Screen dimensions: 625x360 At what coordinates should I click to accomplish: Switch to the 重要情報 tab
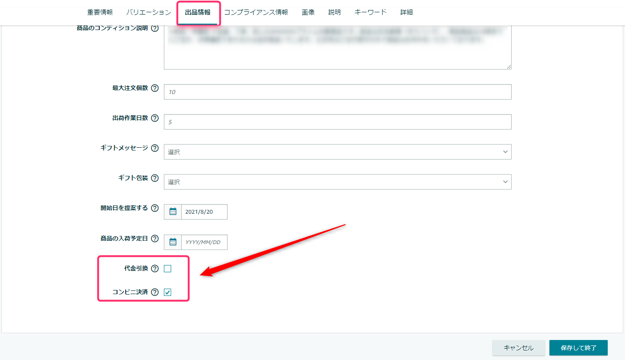tap(100, 12)
